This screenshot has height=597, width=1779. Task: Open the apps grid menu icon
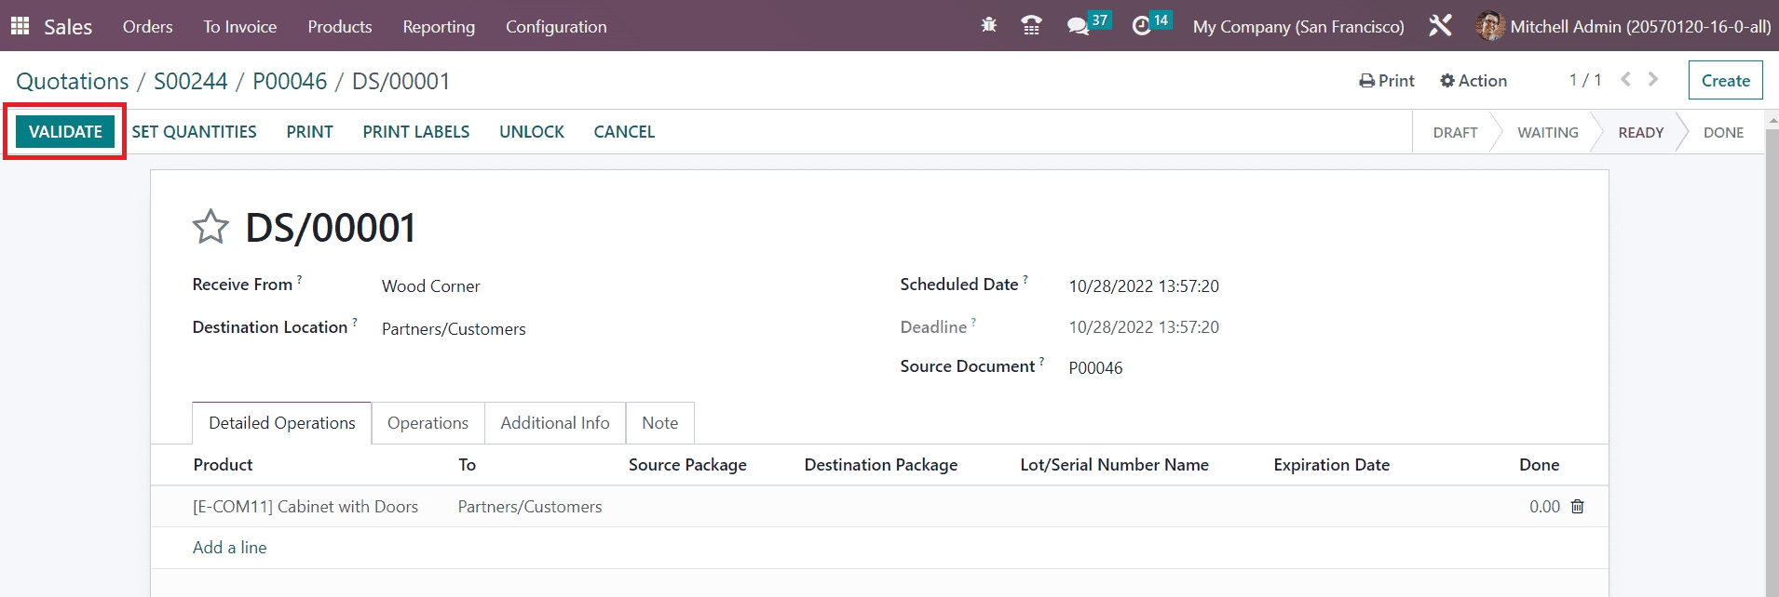20,26
